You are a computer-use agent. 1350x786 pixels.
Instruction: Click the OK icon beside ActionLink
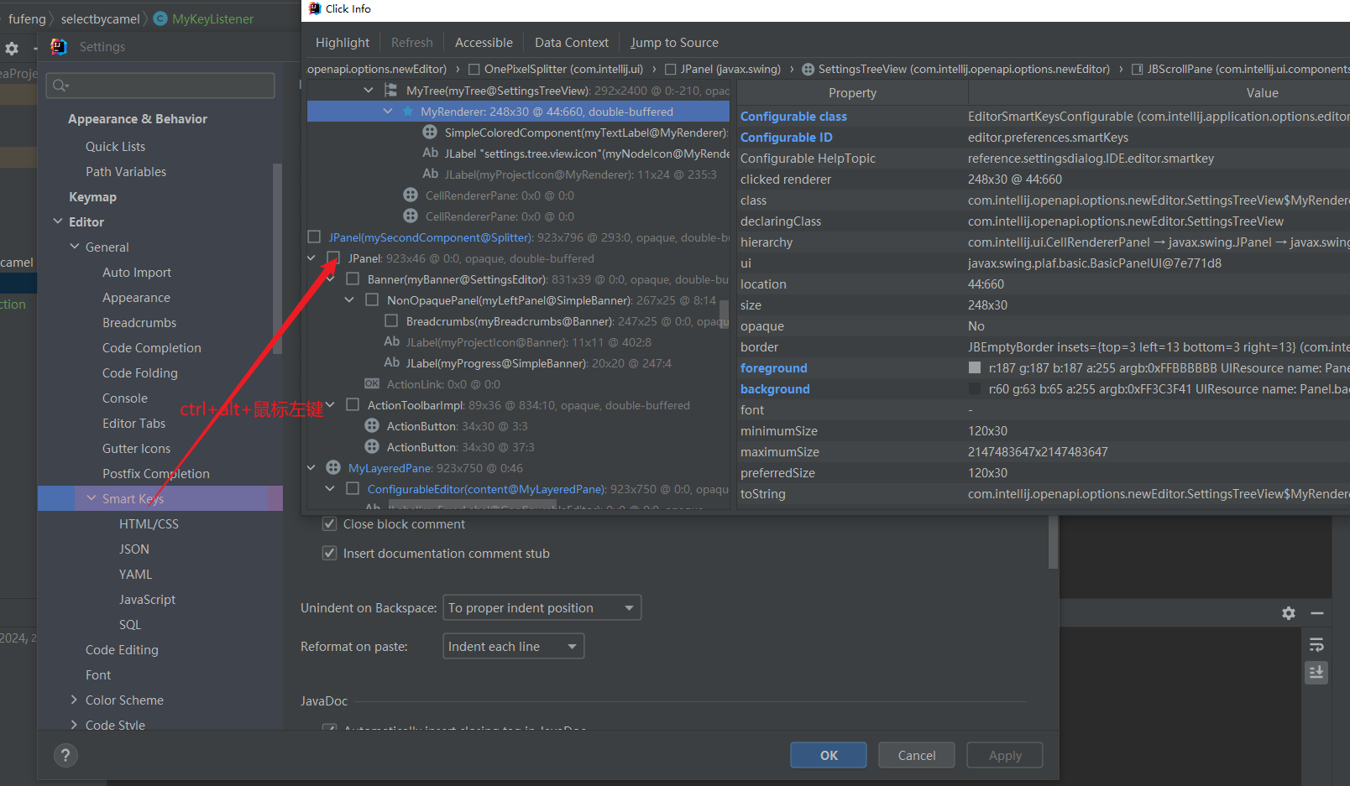pyautogui.click(x=372, y=384)
